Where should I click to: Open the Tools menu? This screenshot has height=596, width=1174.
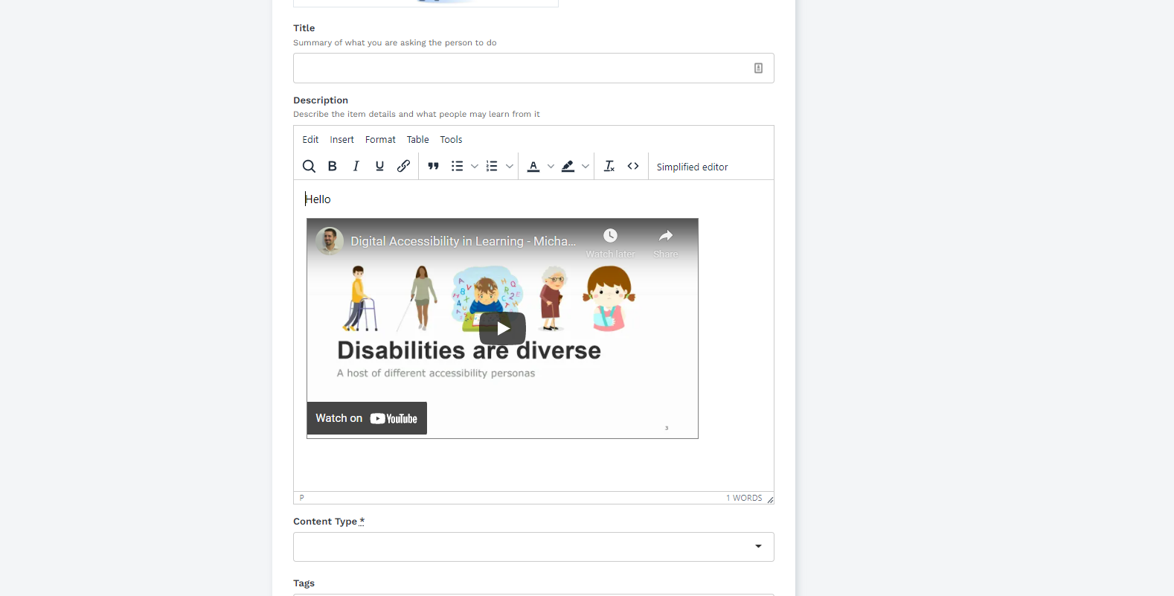(x=451, y=139)
